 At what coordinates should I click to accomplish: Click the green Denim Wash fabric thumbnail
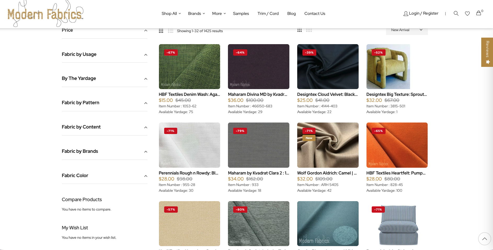click(190, 67)
